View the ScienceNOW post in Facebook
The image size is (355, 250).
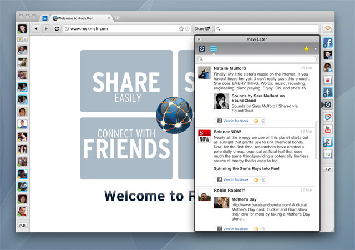click(x=233, y=179)
